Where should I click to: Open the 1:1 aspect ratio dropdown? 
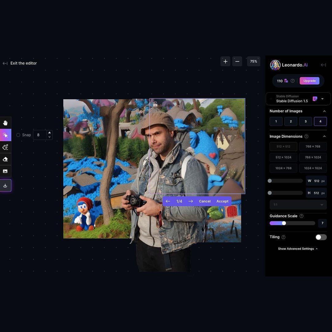coord(298,204)
